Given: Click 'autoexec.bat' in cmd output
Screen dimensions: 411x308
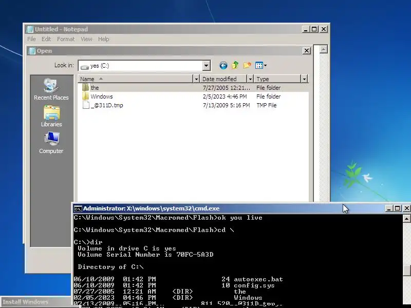Looking at the screenshot, I should pos(258,279).
